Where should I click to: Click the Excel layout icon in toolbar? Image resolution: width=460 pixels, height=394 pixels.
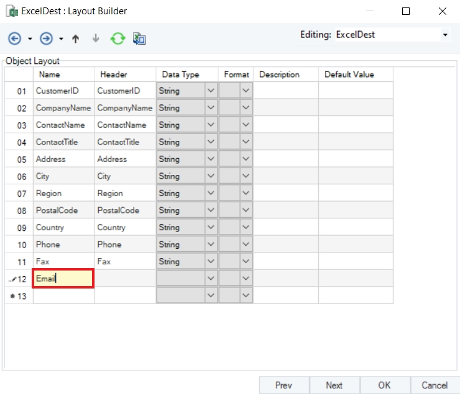click(x=139, y=38)
